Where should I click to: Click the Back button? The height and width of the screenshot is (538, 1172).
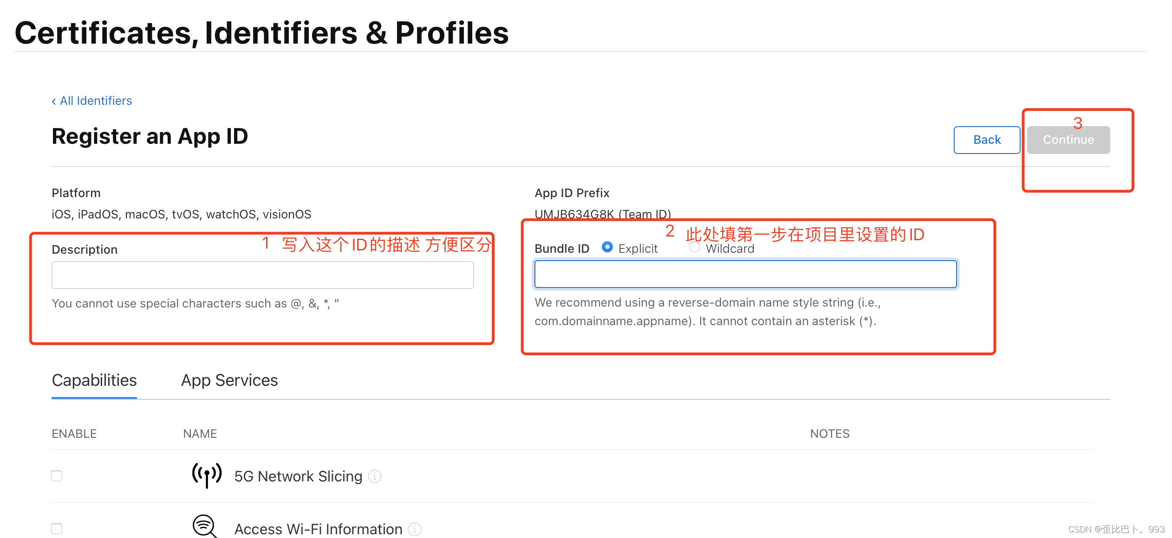[x=987, y=140]
